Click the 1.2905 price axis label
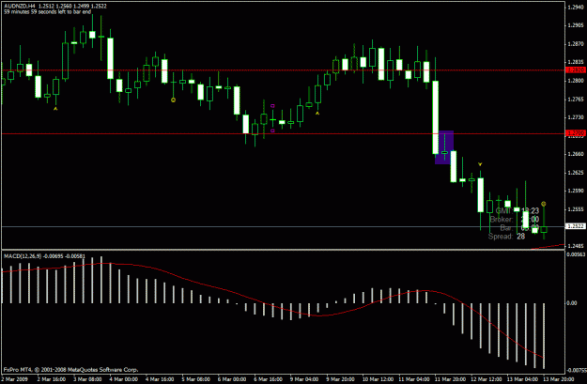This screenshot has width=587, height=384. point(576,25)
